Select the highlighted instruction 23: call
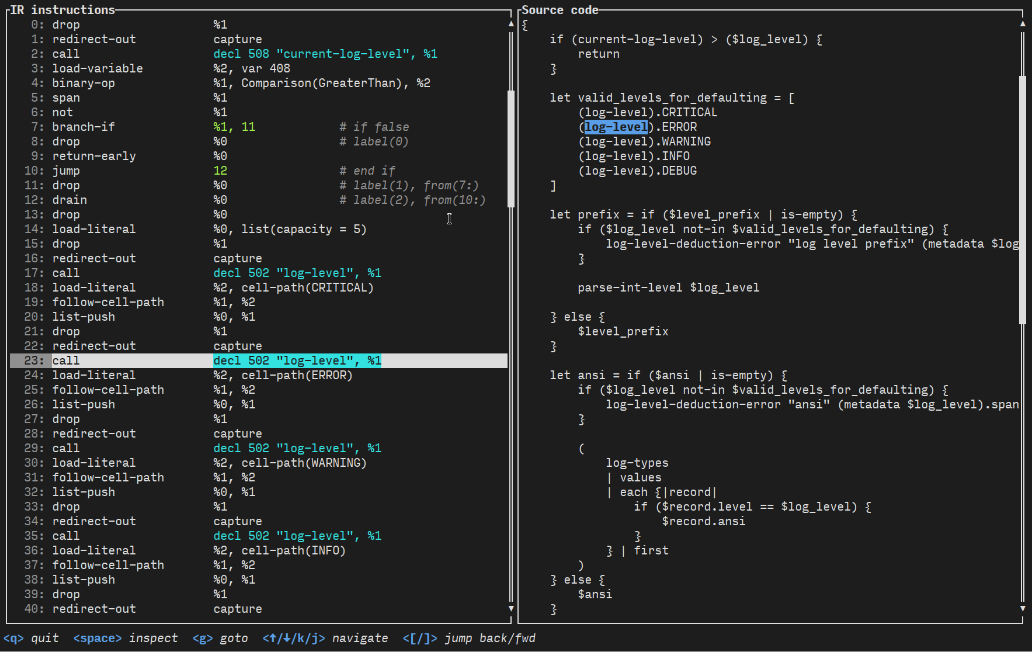Image resolution: width=1032 pixels, height=652 pixels. (x=259, y=360)
